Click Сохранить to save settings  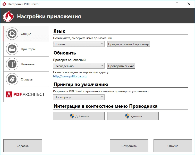point(129,146)
